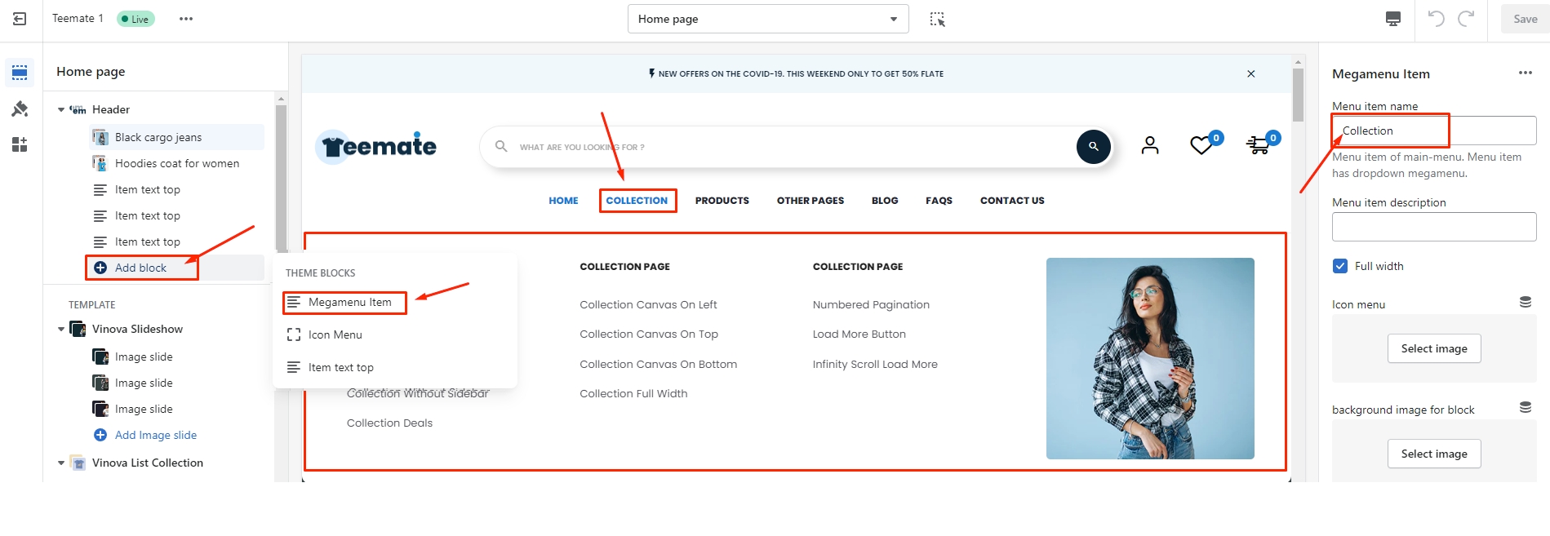Click the inspector selection tool icon
Screen dimensions: 1550x536
[937, 19]
